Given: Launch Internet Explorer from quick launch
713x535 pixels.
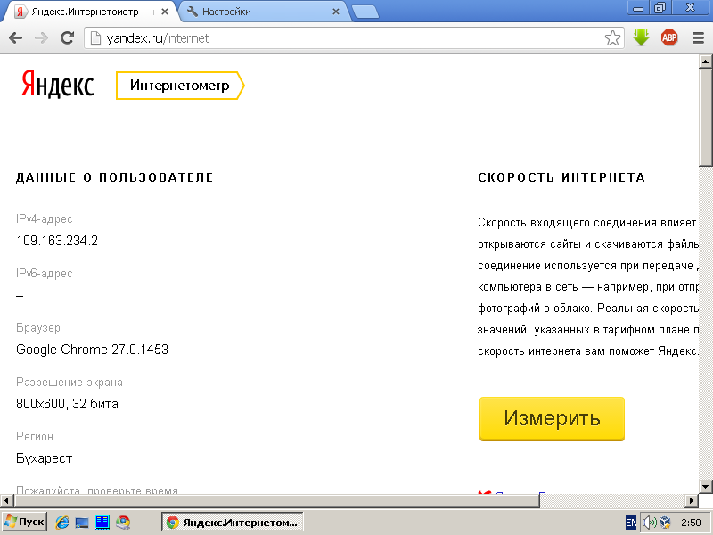Looking at the screenshot, I should (61, 523).
